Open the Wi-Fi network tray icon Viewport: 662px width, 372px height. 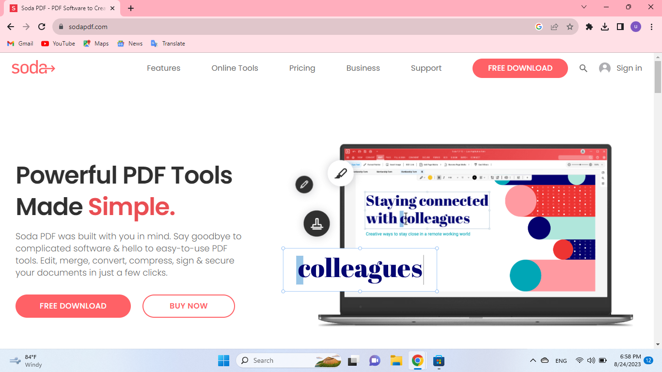click(579, 360)
